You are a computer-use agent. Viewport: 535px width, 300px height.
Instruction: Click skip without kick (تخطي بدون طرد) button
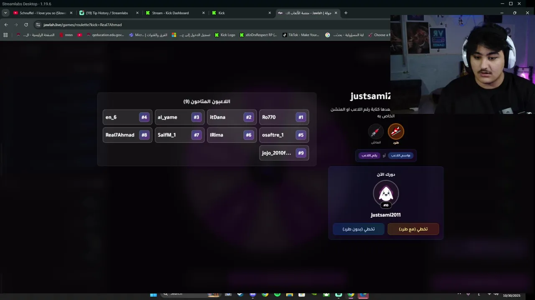359,229
